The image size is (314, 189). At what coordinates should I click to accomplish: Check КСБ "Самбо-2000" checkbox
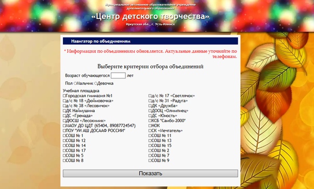tap(150, 121)
